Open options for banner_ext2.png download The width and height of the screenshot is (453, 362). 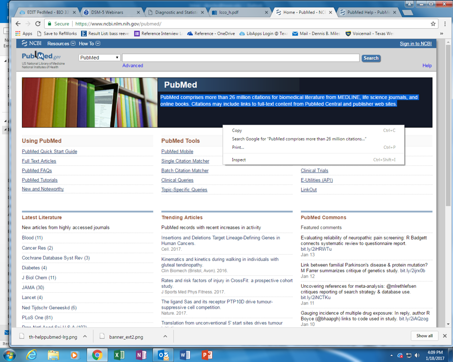click(x=165, y=336)
